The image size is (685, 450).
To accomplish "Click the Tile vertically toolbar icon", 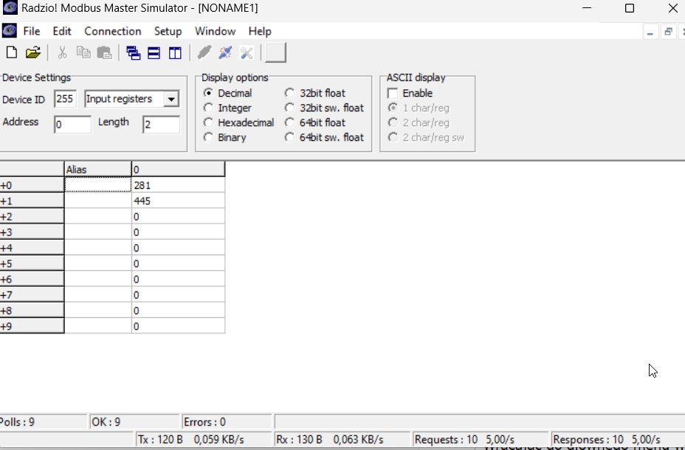I will [x=175, y=52].
